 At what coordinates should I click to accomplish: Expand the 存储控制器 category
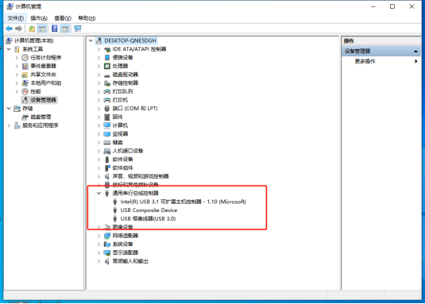[x=99, y=83]
